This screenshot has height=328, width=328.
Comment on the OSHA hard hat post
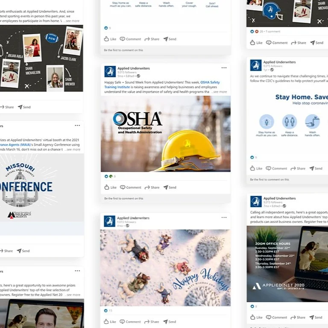[131, 187]
